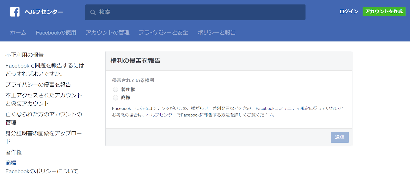Open the ホーム menu item
Image resolution: width=410 pixels, height=180 pixels.
18,32
